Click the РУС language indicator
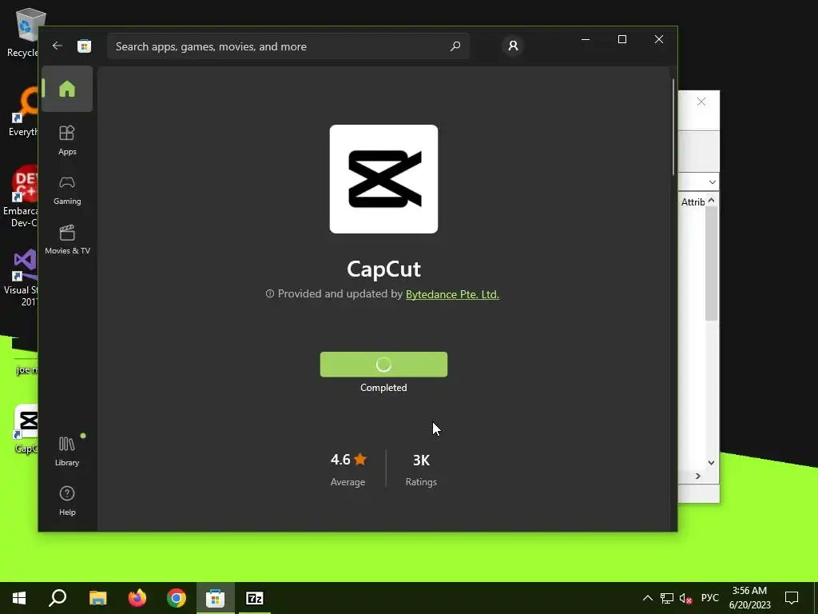Screen dimensions: 818x614 [709, 598]
